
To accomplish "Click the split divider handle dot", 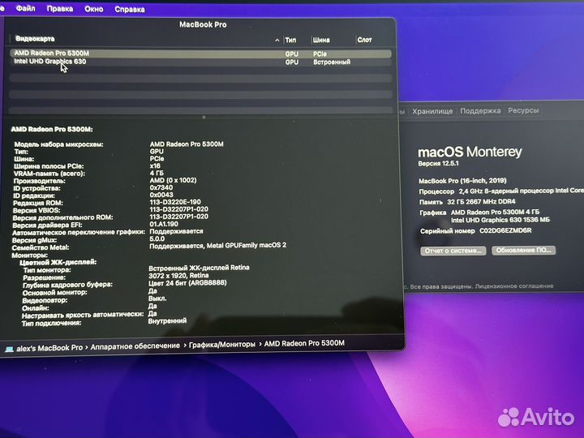I will [204, 118].
